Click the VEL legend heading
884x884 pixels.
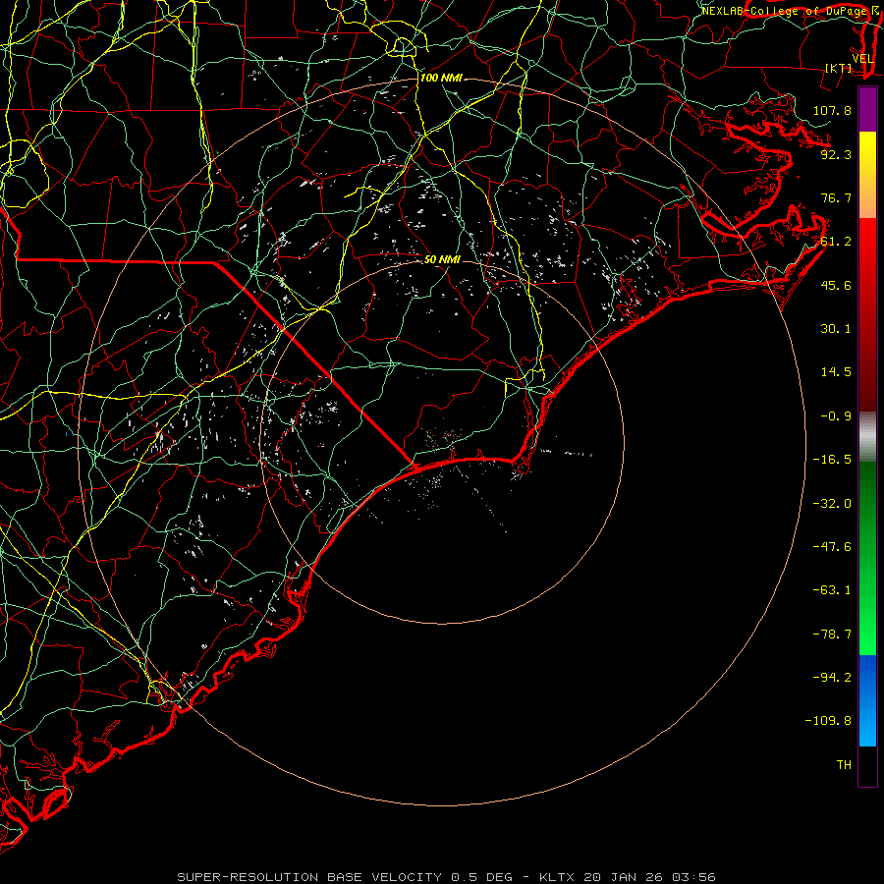pyautogui.click(x=862, y=59)
